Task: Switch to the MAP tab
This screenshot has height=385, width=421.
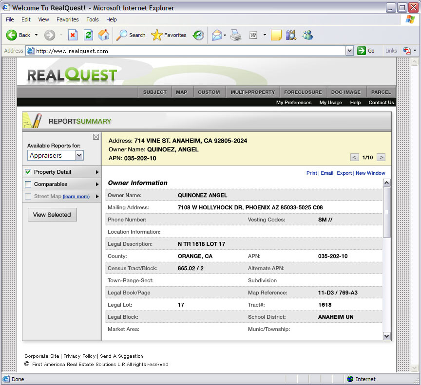Action: (x=181, y=92)
